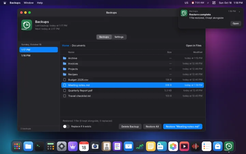Open the Voice Memos waveform app
The height and width of the screenshot is (154, 246).
point(195,146)
